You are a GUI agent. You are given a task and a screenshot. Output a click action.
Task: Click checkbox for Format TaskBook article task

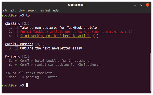pos(16,32)
